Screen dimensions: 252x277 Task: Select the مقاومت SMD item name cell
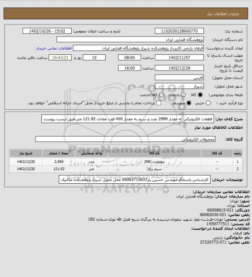pos(155,162)
